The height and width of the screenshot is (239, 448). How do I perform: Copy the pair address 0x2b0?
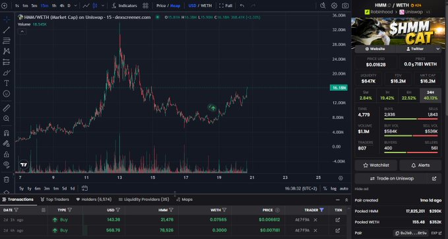tap(411, 233)
